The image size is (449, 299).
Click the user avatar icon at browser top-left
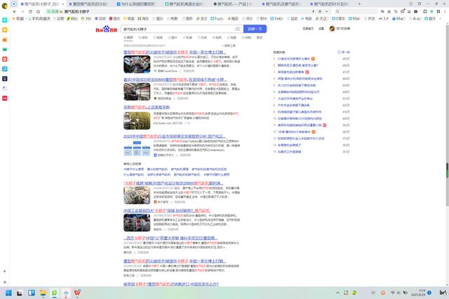5,5
